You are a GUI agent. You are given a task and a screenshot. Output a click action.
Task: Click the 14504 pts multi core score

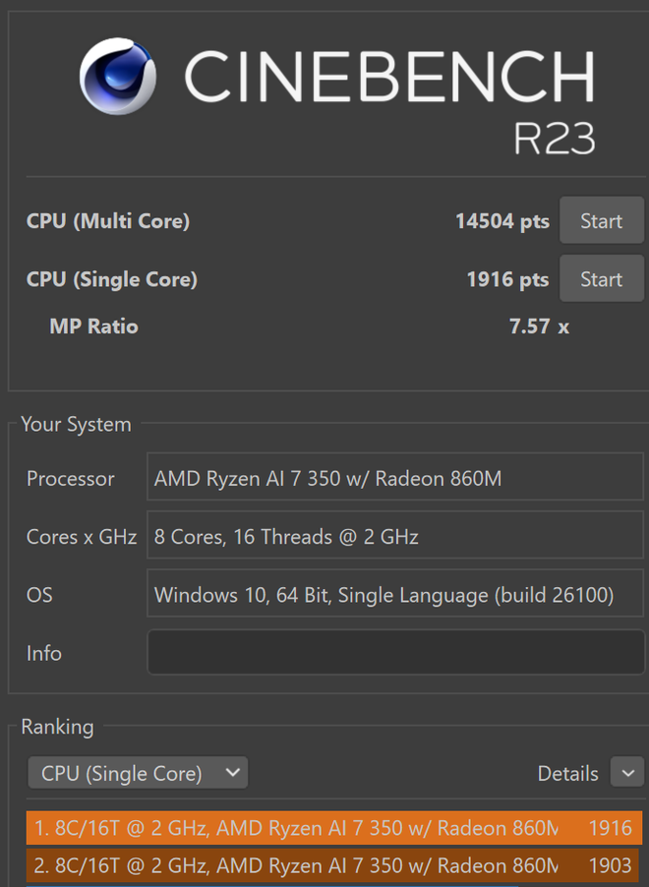pyautogui.click(x=501, y=220)
